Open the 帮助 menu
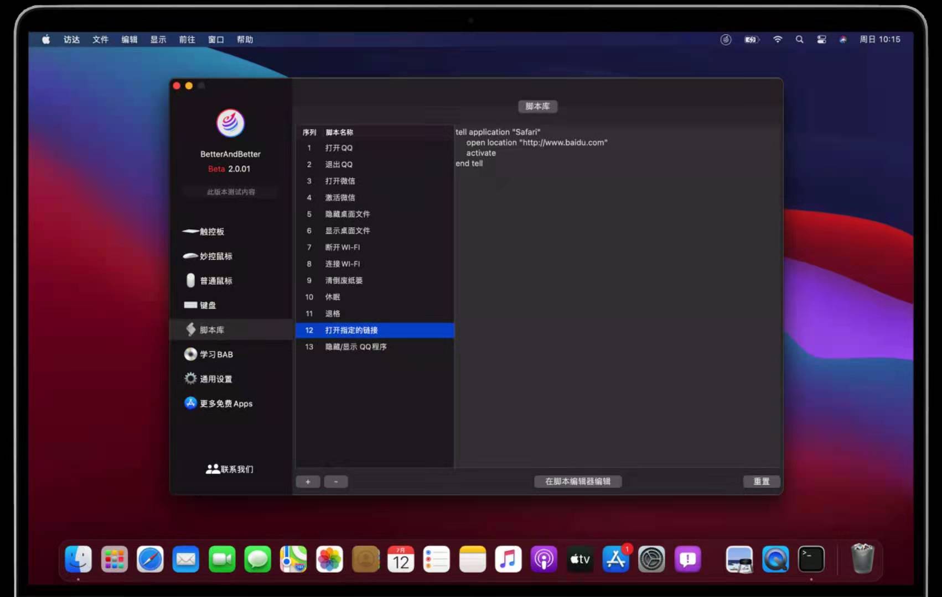The width and height of the screenshot is (942, 597). coord(245,39)
